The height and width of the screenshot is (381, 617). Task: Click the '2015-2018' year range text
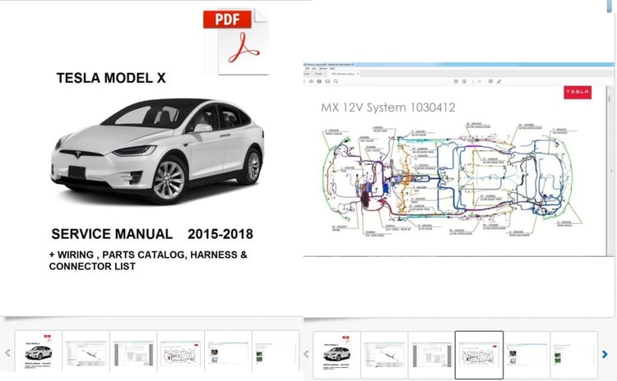(220, 234)
